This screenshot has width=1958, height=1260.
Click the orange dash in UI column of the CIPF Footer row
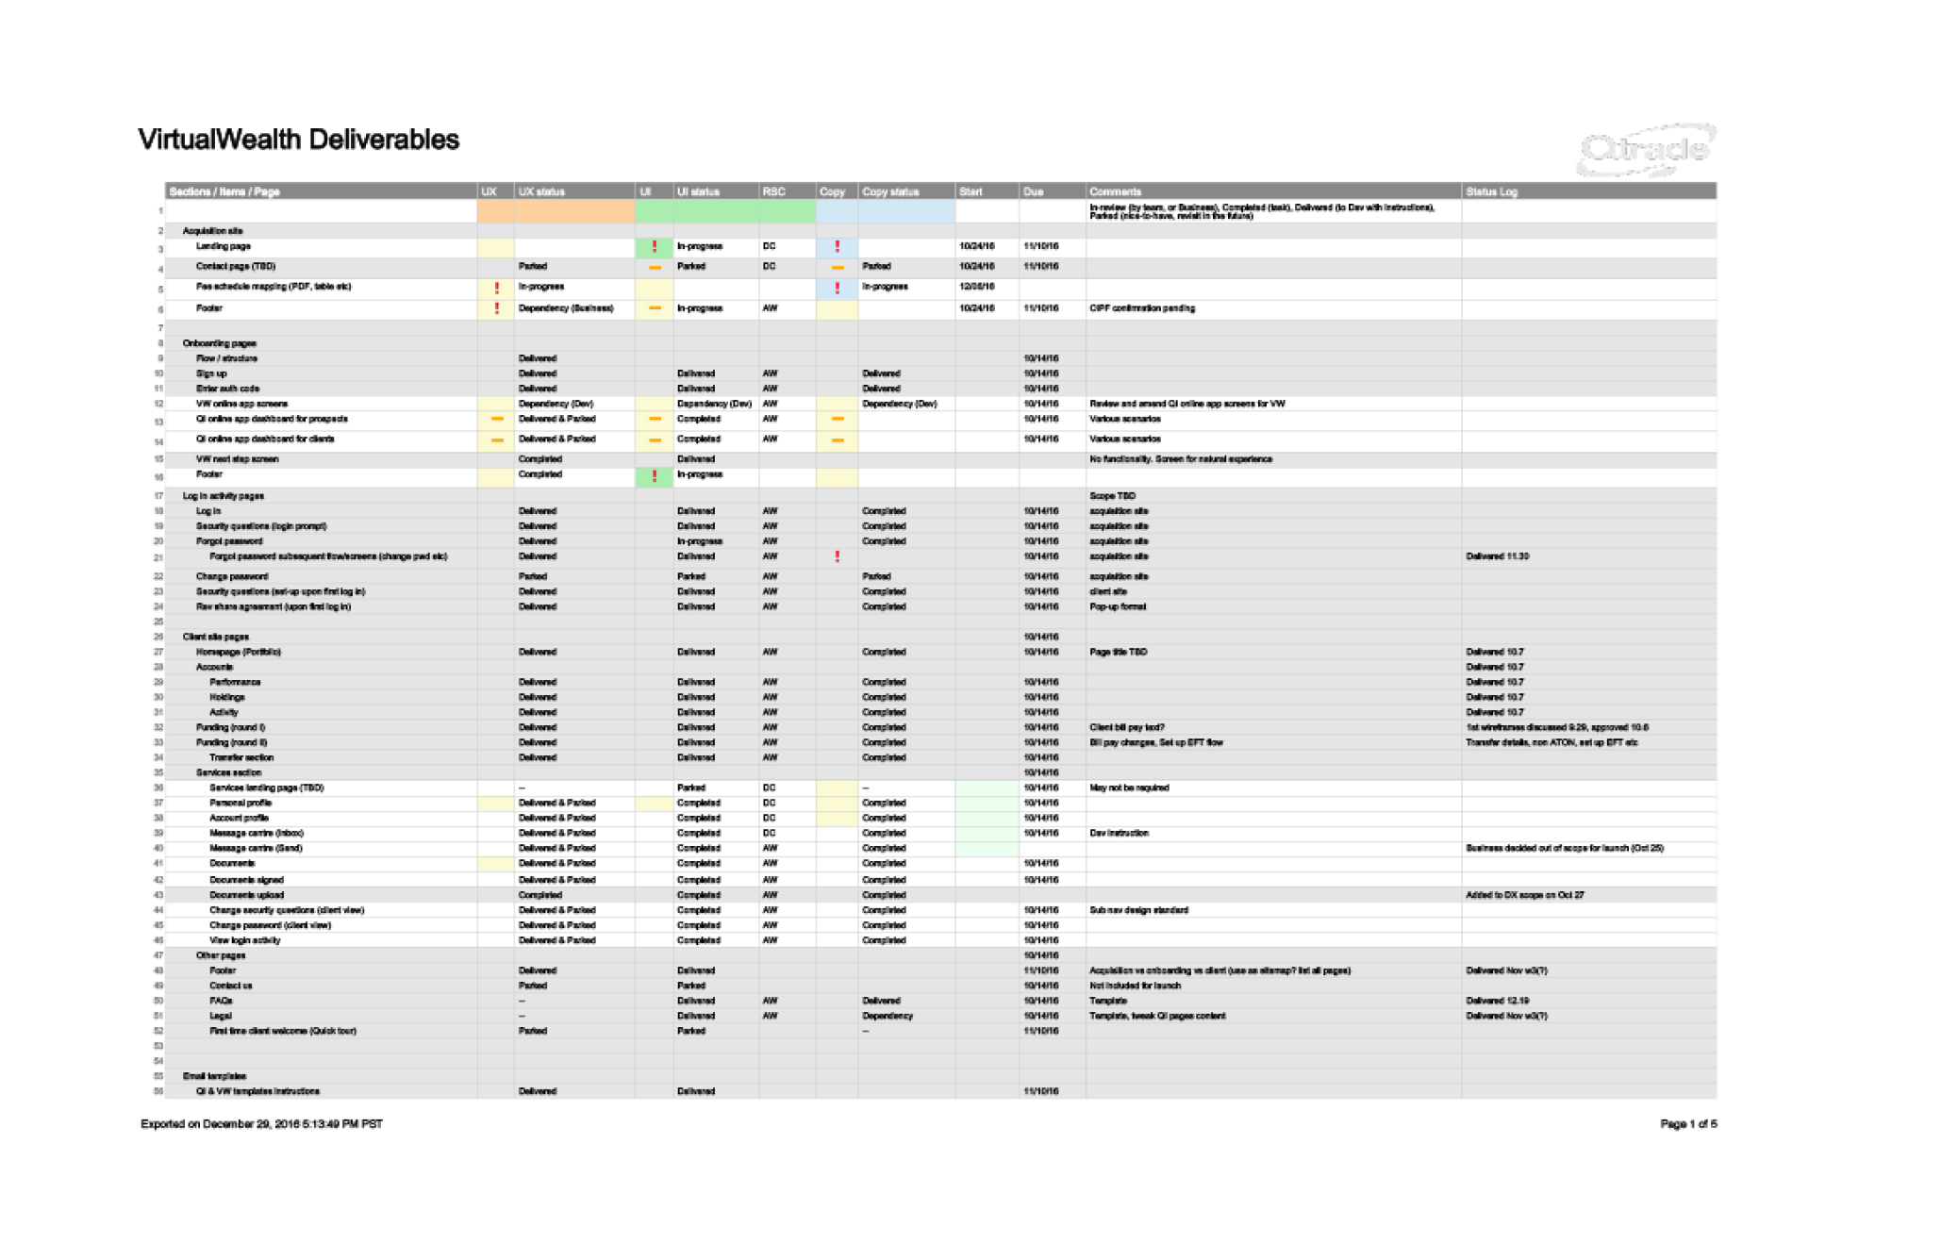click(655, 308)
